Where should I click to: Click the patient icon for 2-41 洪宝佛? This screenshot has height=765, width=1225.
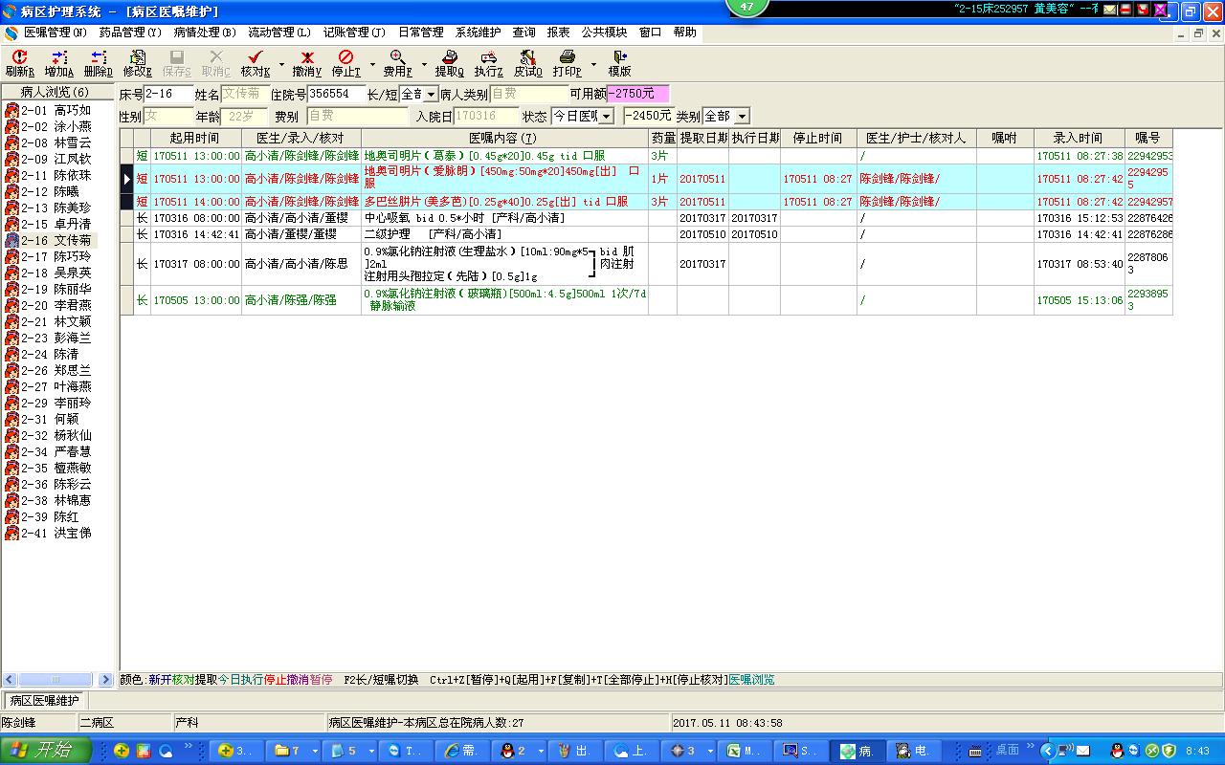coord(11,534)
